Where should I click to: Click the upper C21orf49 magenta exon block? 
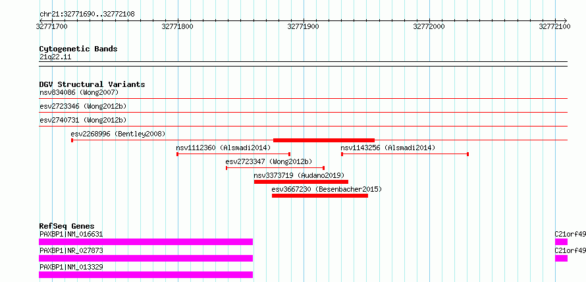[562, 242]
